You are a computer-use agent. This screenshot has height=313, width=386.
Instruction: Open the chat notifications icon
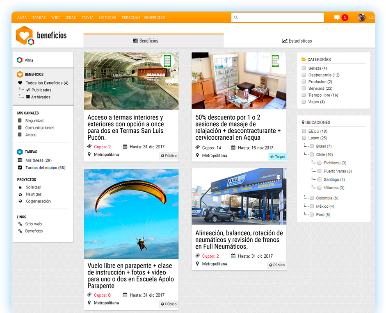click(337, 18)
